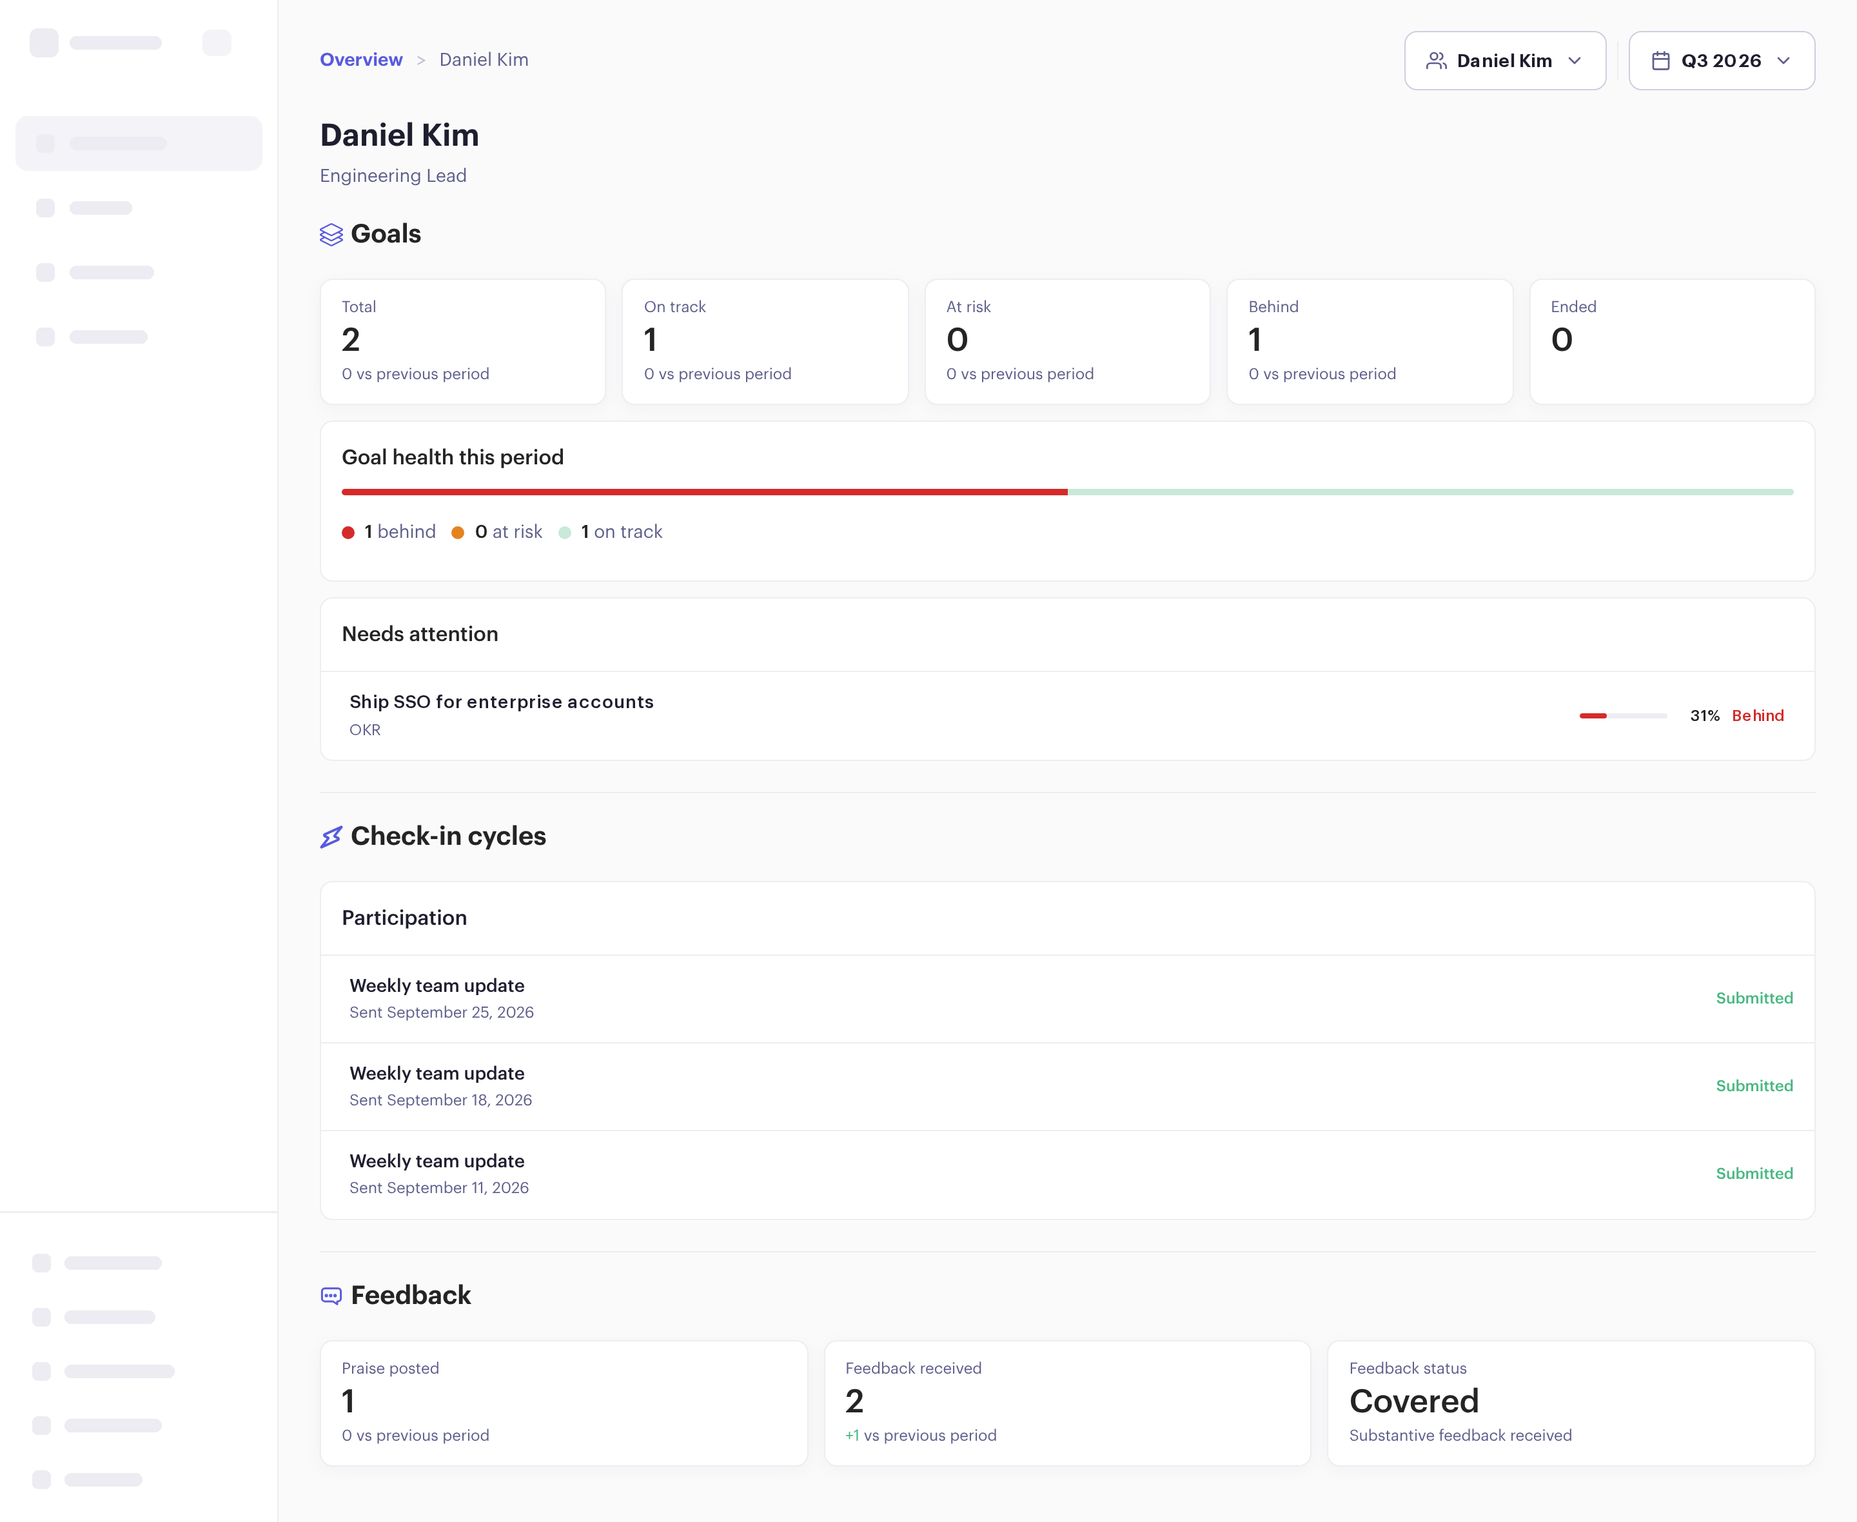The width and height of the screenshot is (1857, 1522).
Task: Select the Ended goals card
Action: [1672, 342]
